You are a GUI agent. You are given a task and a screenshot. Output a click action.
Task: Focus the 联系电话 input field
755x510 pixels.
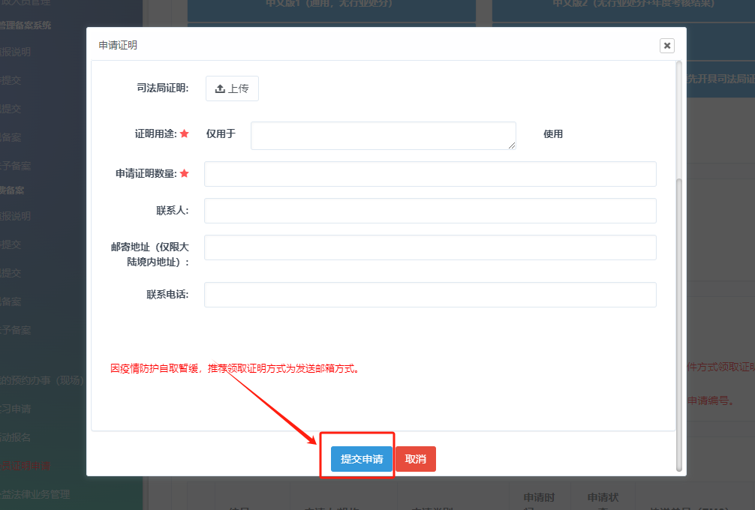click(x=430, y=295)
